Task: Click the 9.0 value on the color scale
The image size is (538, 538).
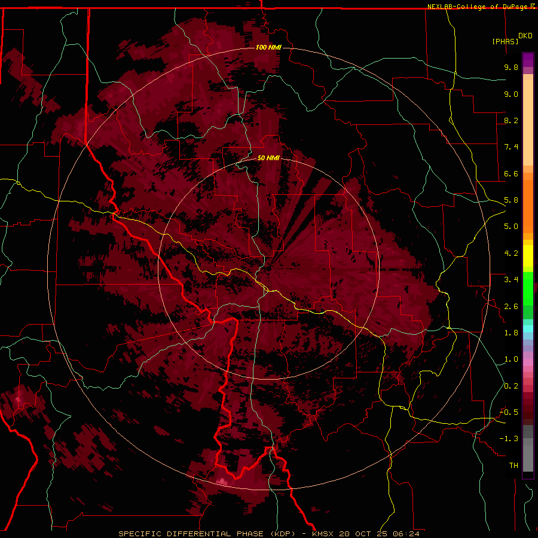Action: pyautogui.click(x=511, y=94)
